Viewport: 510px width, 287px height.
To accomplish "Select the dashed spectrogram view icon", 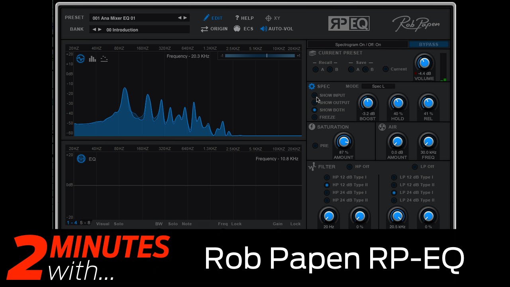I will [104, 59].
